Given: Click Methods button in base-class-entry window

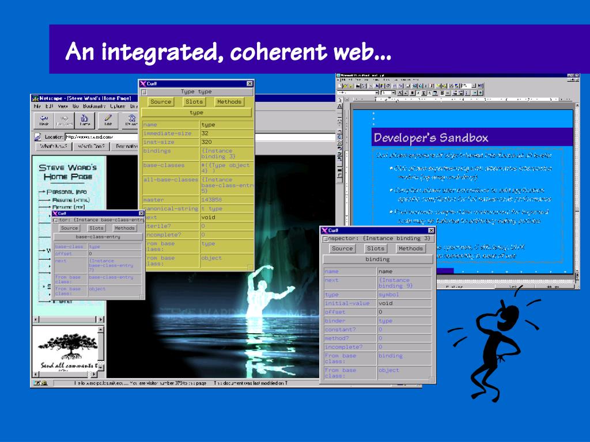Looking at the screenshot, I should click(124, 228).
